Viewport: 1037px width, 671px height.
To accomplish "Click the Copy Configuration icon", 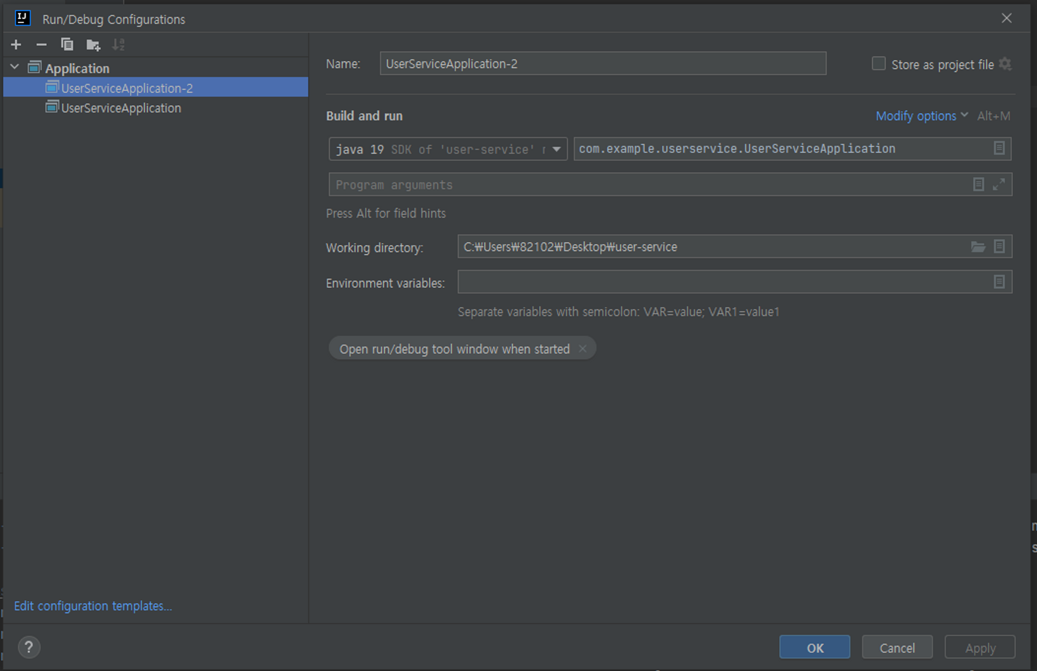I will coord(67,45).
